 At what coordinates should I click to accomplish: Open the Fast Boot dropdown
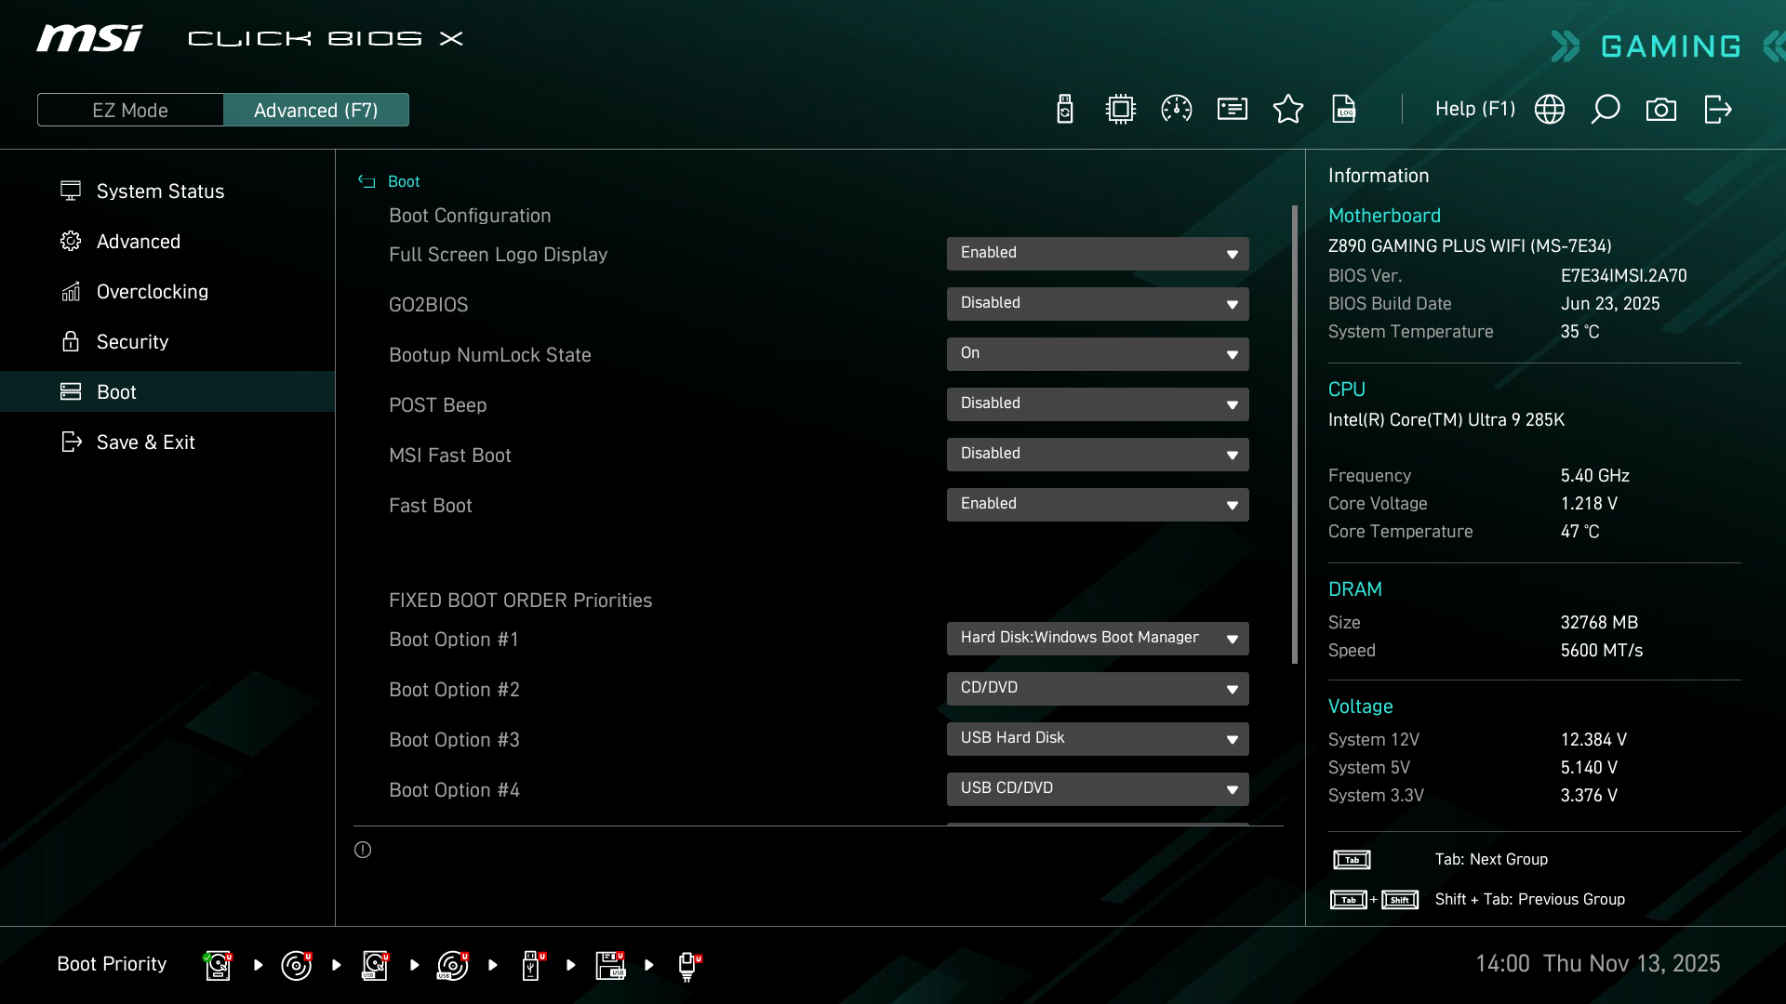tap(1098, 505)
